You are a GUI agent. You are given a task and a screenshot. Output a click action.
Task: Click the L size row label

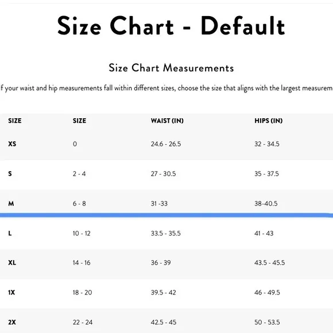[10, 233]
